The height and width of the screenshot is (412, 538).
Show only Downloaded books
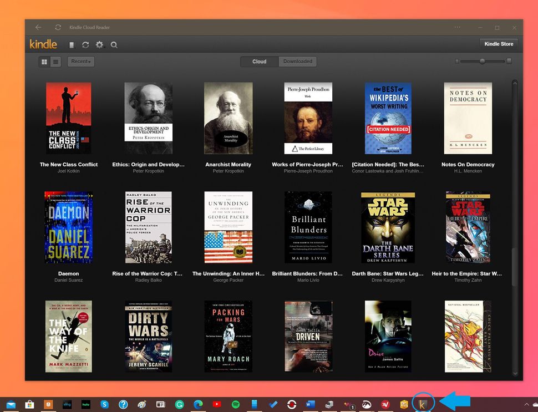[x=297, y=62]
